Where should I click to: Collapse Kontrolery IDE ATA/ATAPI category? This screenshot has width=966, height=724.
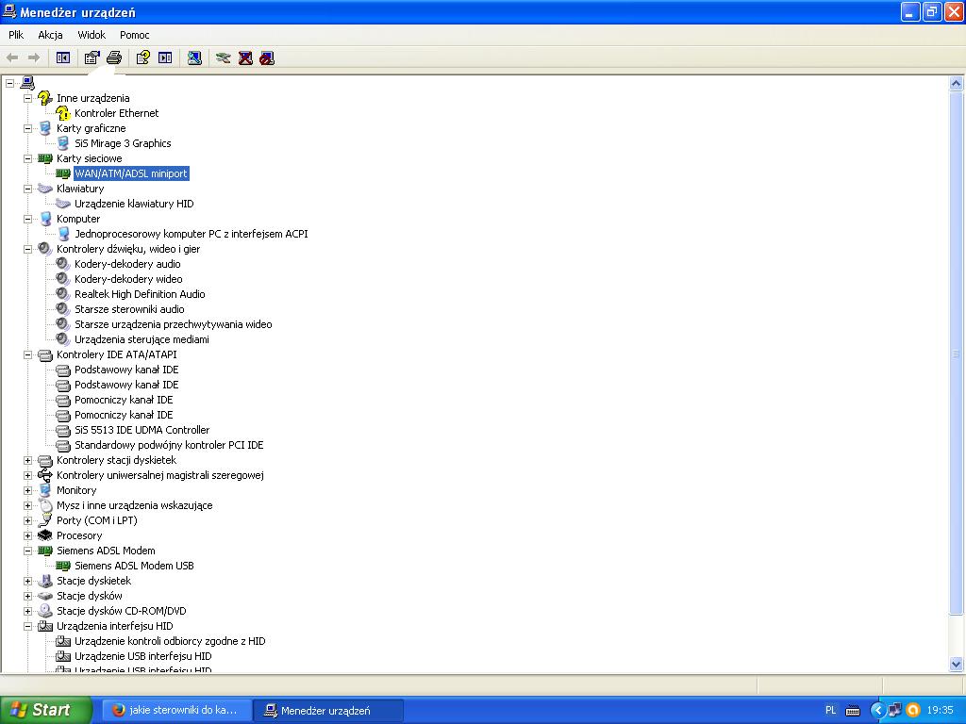pyautogui.click(x=27, y=354)
